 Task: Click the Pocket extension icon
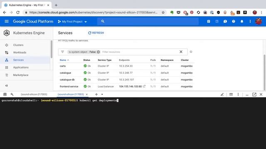pyautogui.click(x=178, y=12)
